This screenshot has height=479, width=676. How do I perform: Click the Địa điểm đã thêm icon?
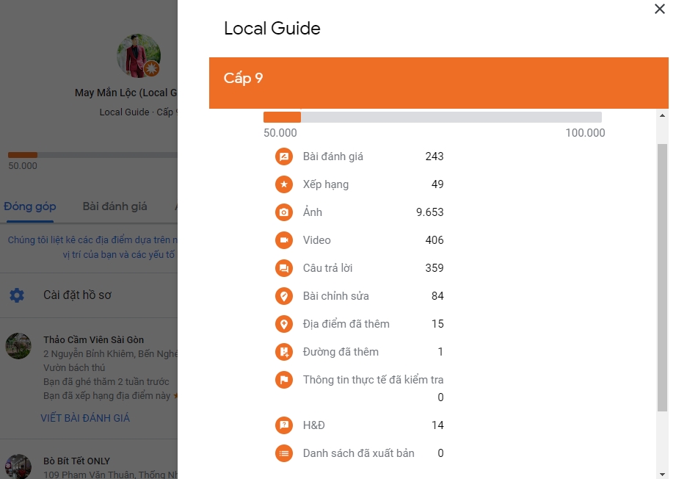283,324
